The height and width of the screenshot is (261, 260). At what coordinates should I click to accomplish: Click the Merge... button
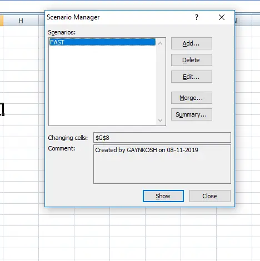tap(192, 98)
